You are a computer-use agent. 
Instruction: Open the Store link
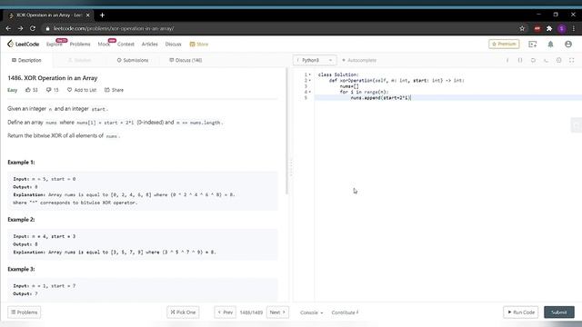[199, 45]
